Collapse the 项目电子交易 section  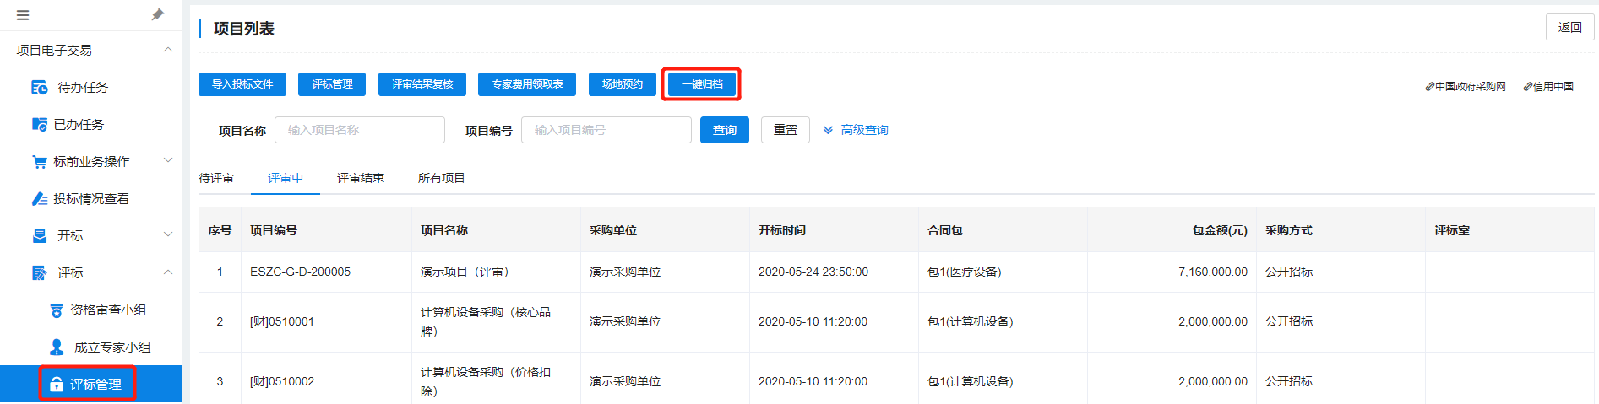click(x=167, y=51)
